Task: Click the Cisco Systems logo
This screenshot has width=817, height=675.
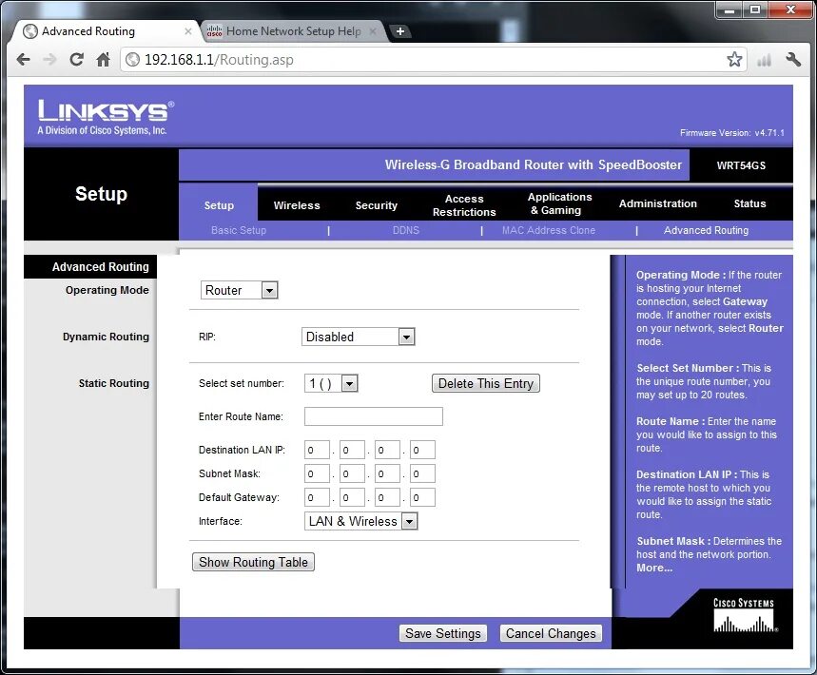Action: click(744, 615)
